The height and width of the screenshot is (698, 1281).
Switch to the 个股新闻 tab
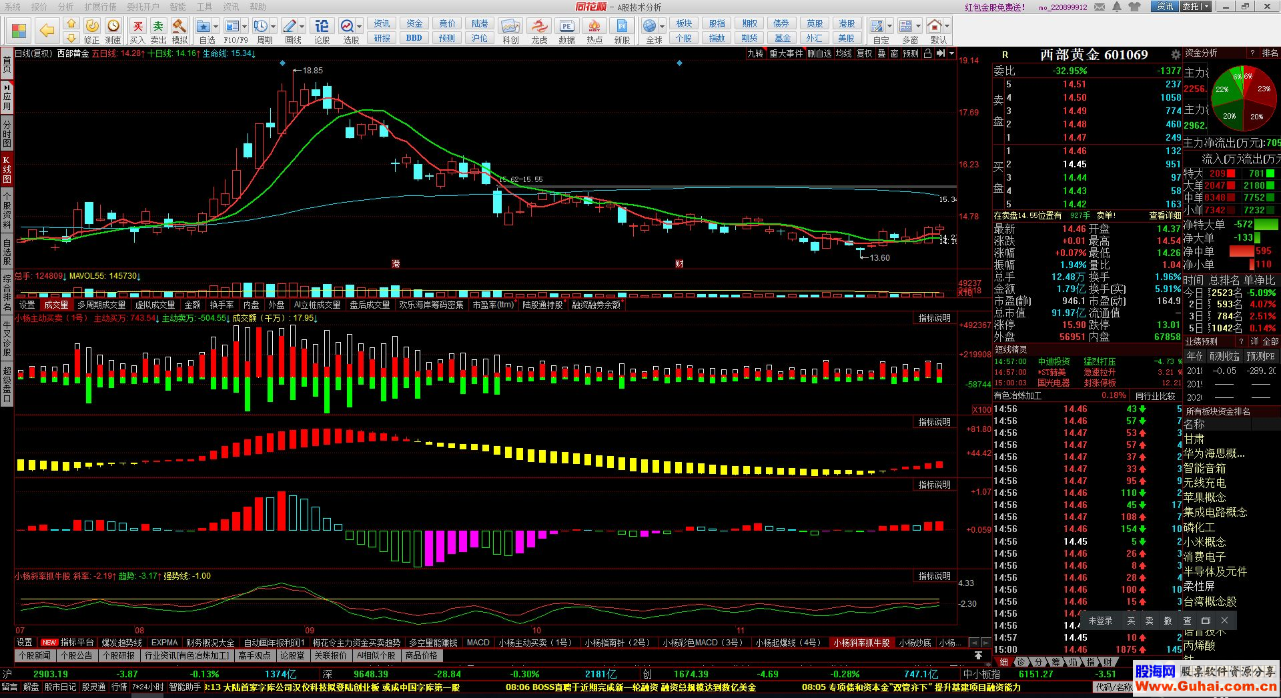click(35, 655)
